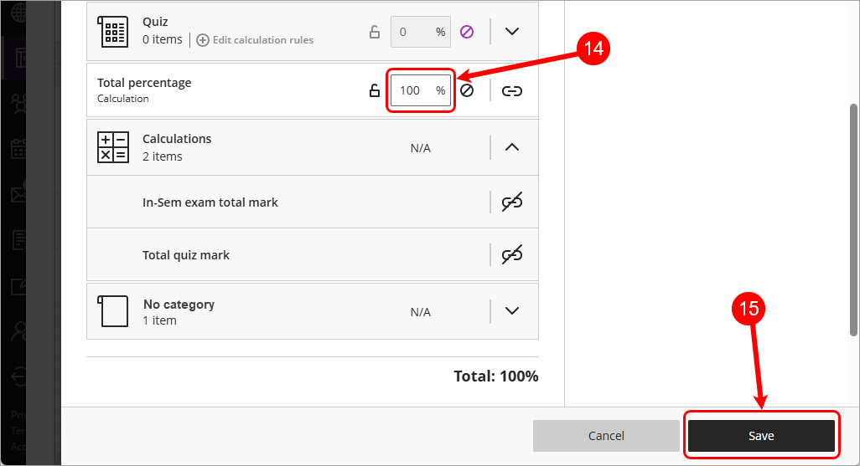Click unlink icon for In-Sem exam total mark
The width and height of the screenshot is (860, 466).
511,202
